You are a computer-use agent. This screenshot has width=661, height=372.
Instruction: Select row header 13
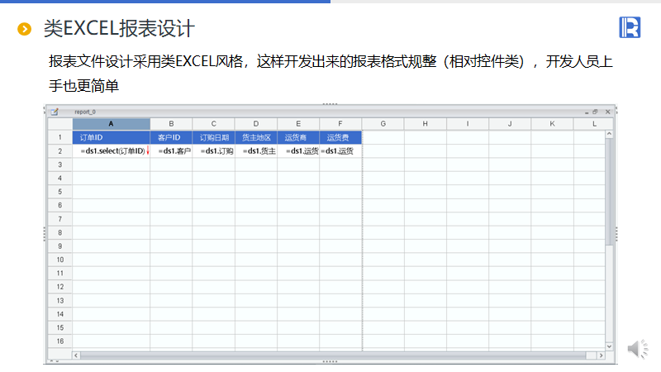pyautogui.click(x=59, y=301)
